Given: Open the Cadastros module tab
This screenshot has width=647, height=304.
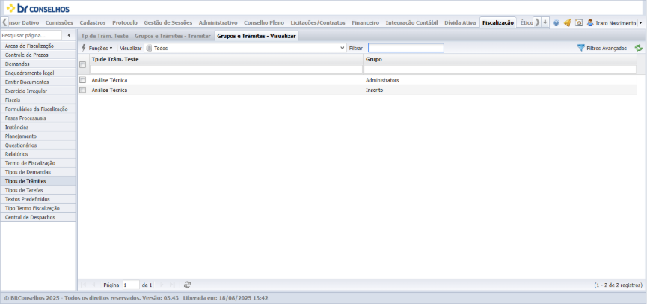Looking at the screenshot, I should click(93, 22).
